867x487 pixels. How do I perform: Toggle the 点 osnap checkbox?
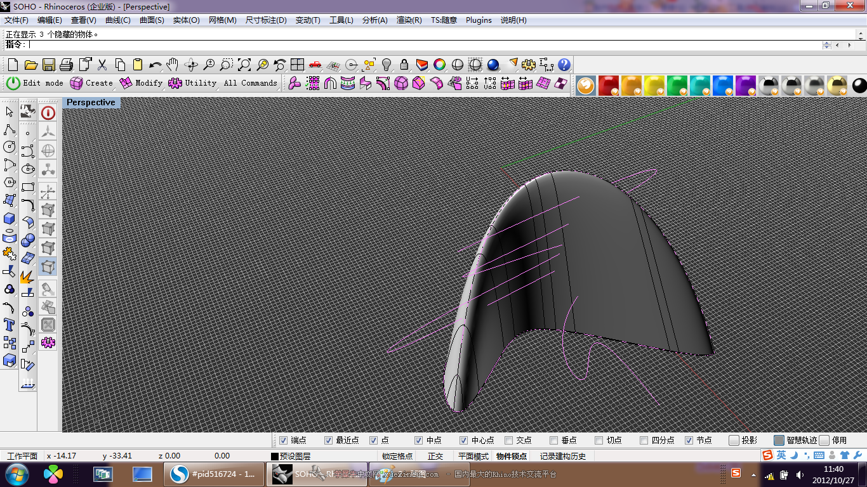click(374, 440)
